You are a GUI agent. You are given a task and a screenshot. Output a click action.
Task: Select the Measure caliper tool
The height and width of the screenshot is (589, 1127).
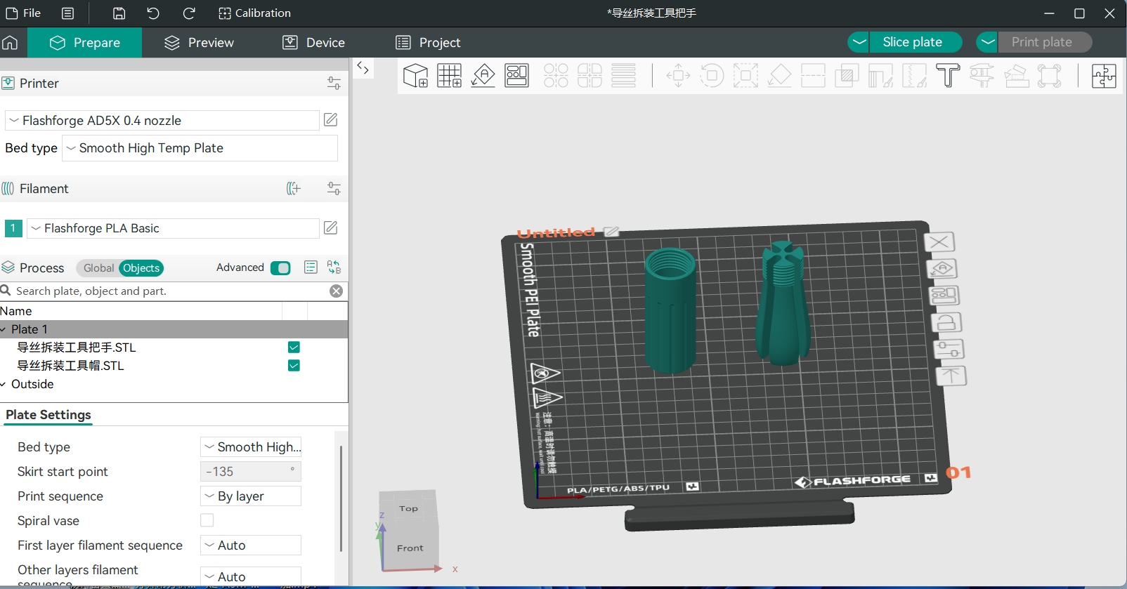pos(982,75)
